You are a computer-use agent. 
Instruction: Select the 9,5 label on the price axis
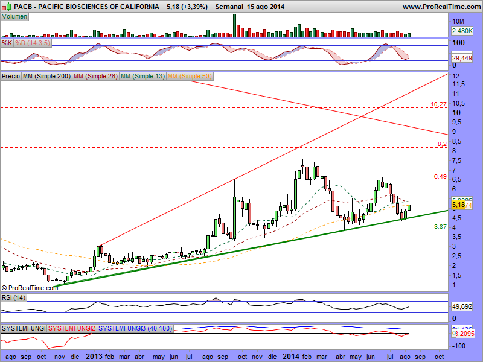(457, 122)
